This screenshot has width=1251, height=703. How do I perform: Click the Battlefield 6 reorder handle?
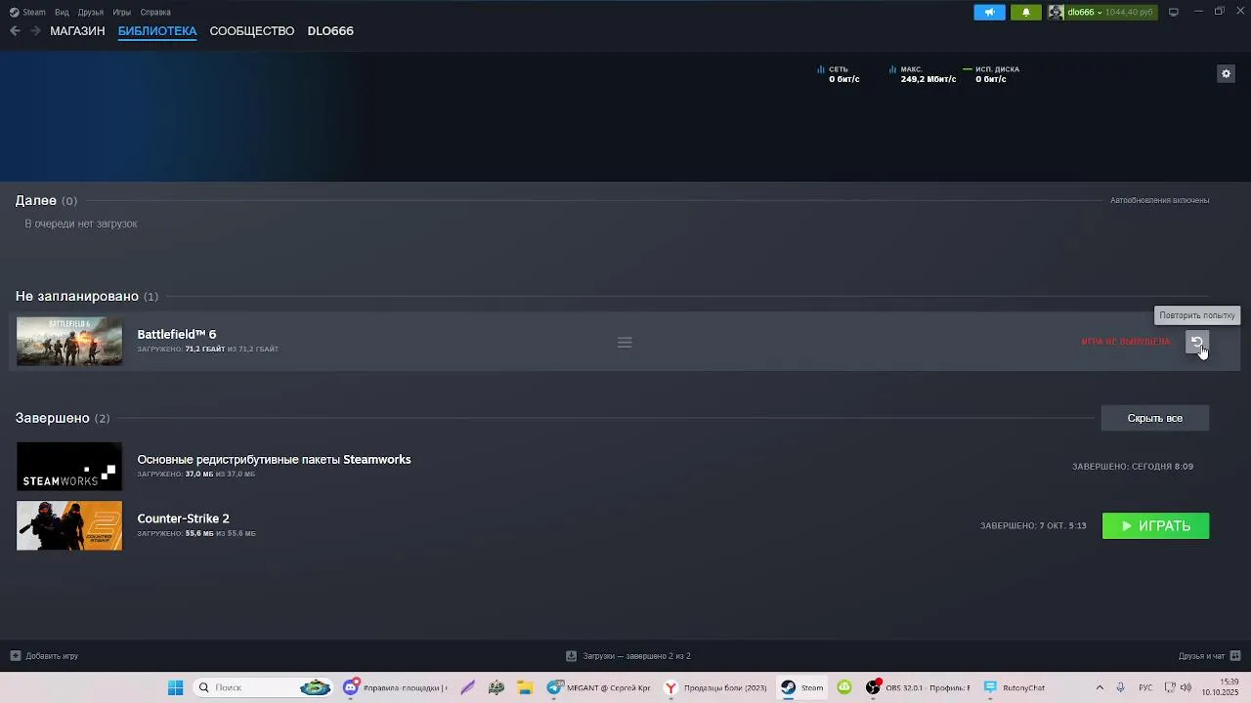pyautogui.click(x=625, y=342)
